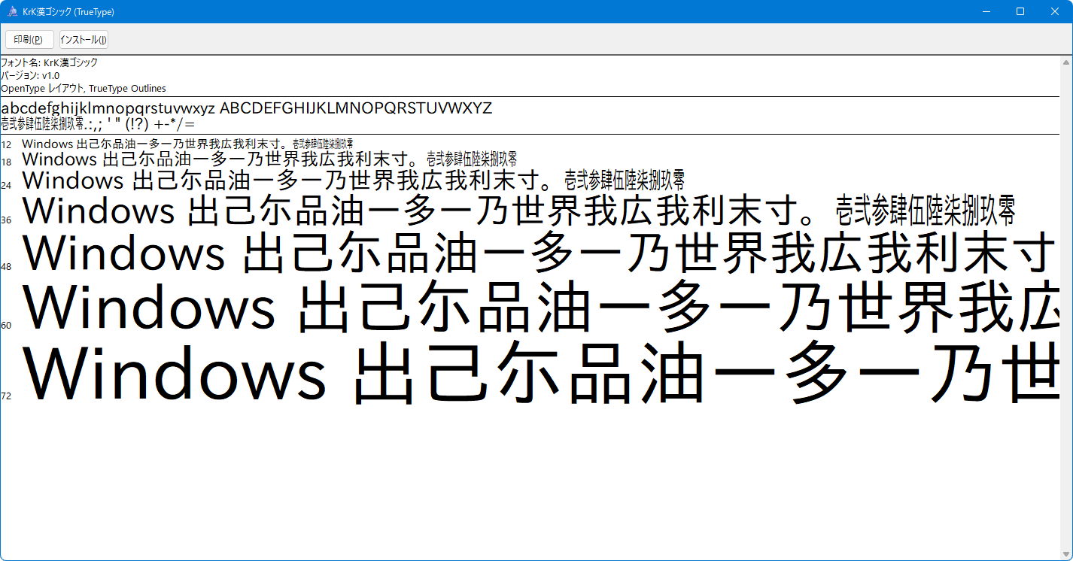This screenshot has height=561, width=1073.
Task: Click the size 48 label
Action: [x=6, y=266]
